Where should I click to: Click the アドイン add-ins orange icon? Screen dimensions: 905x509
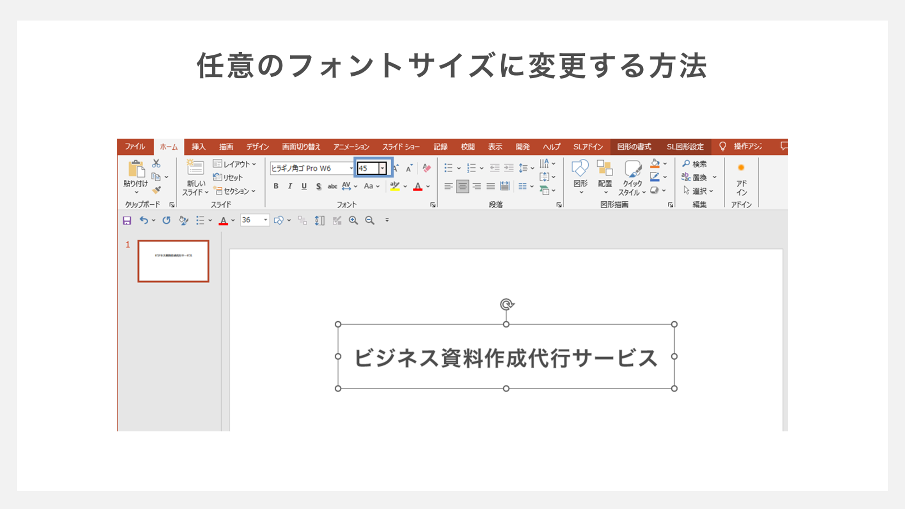(x=741, y=168)
